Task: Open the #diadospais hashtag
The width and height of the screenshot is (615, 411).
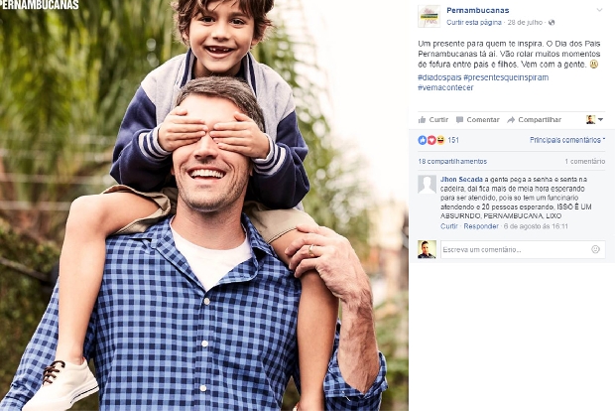Action: point(439,77)
